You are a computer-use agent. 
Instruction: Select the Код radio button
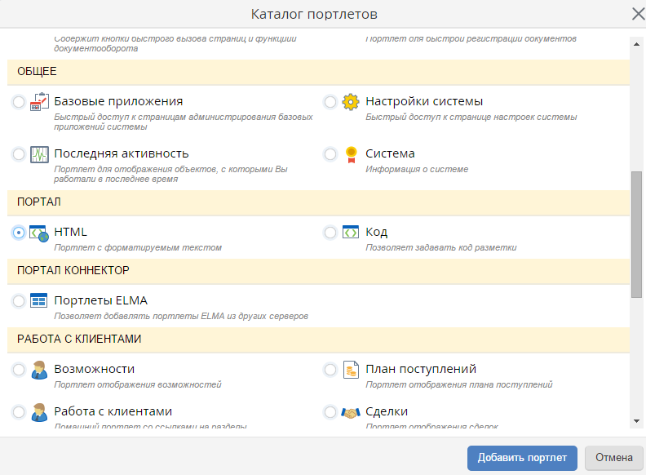(x=330, y=233)
